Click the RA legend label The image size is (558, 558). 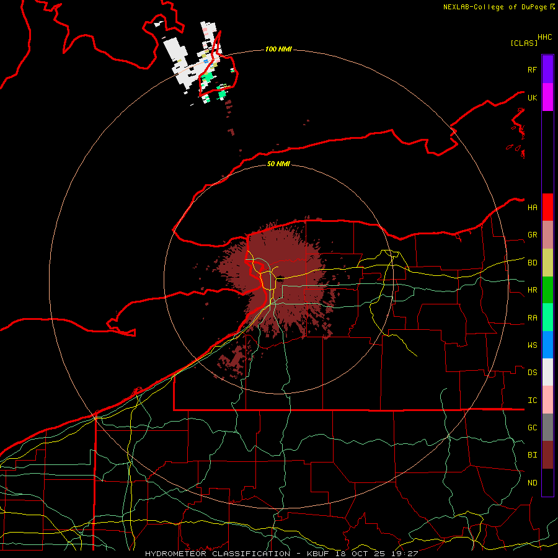pyautogui.click(x=532, y=318)
